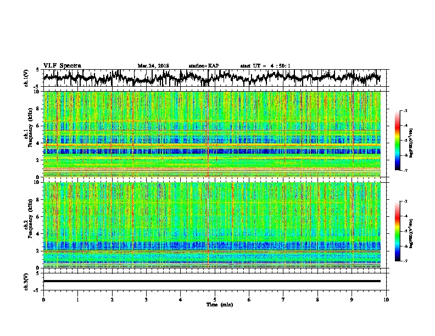Image resolution: width=435 pixels, height=336 pixels.
Task: Click the "6" kHz tick on ch.2 axis
Action: [38, 217]
